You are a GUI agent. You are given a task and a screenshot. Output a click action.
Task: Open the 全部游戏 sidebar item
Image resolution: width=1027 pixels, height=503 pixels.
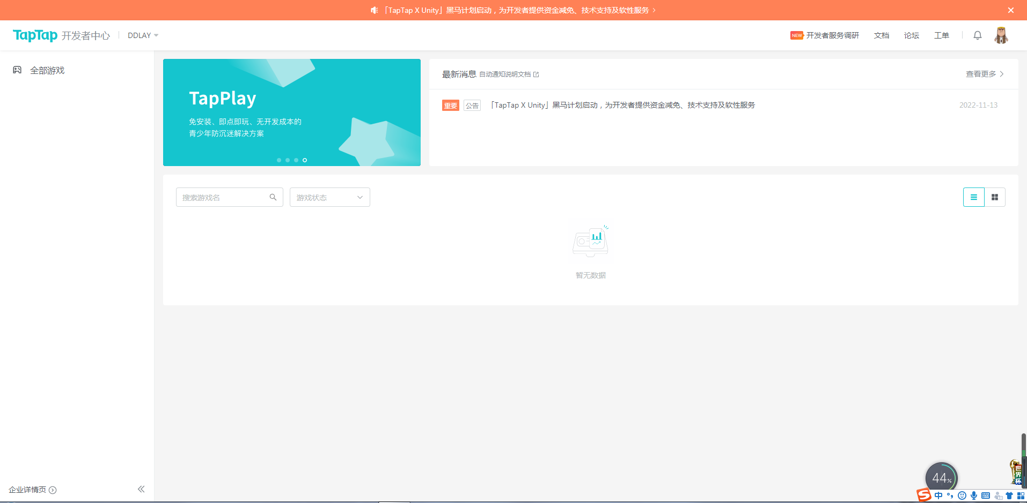[47, 70]
